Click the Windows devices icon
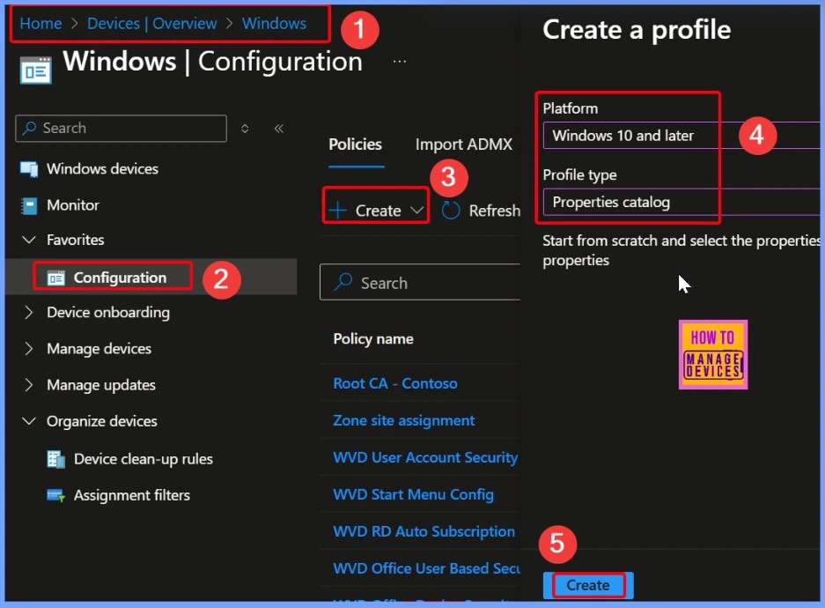 click(x=29, y=169)
